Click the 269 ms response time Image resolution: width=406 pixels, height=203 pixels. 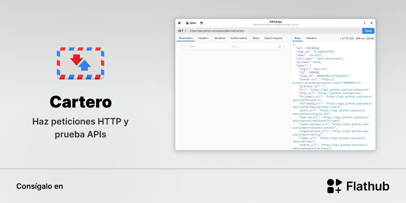click(360, 39)
